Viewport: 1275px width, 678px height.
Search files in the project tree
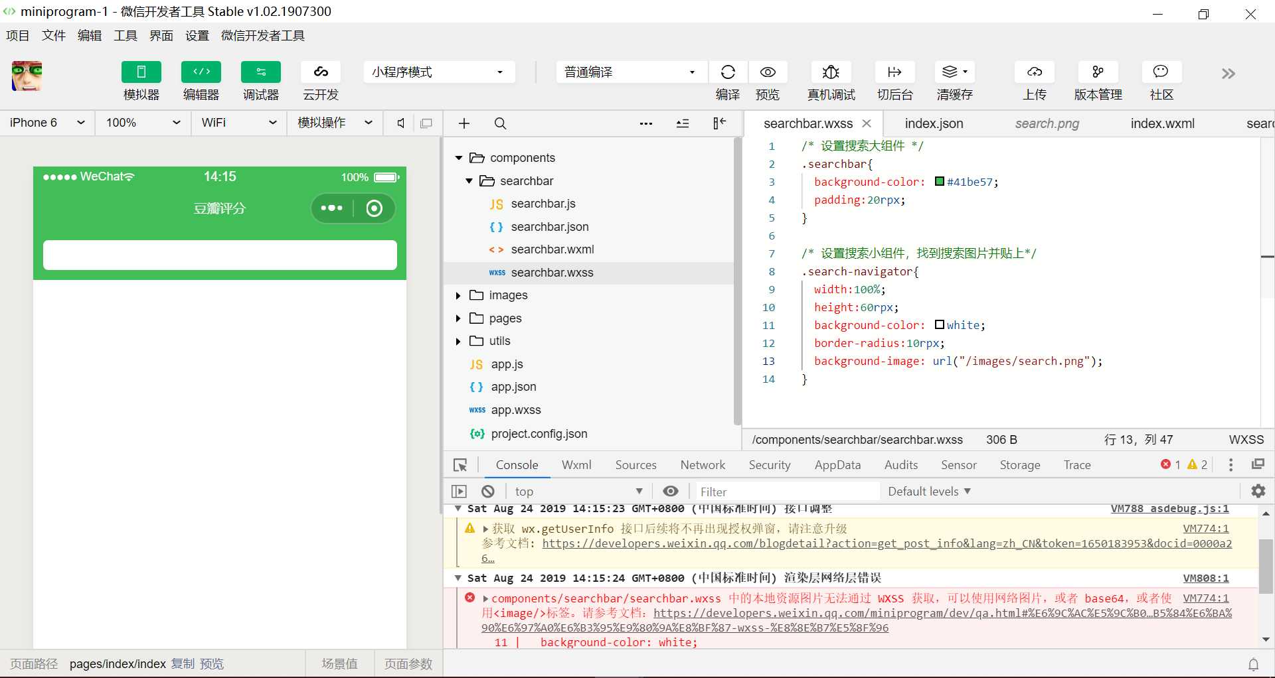click(501, 123)
